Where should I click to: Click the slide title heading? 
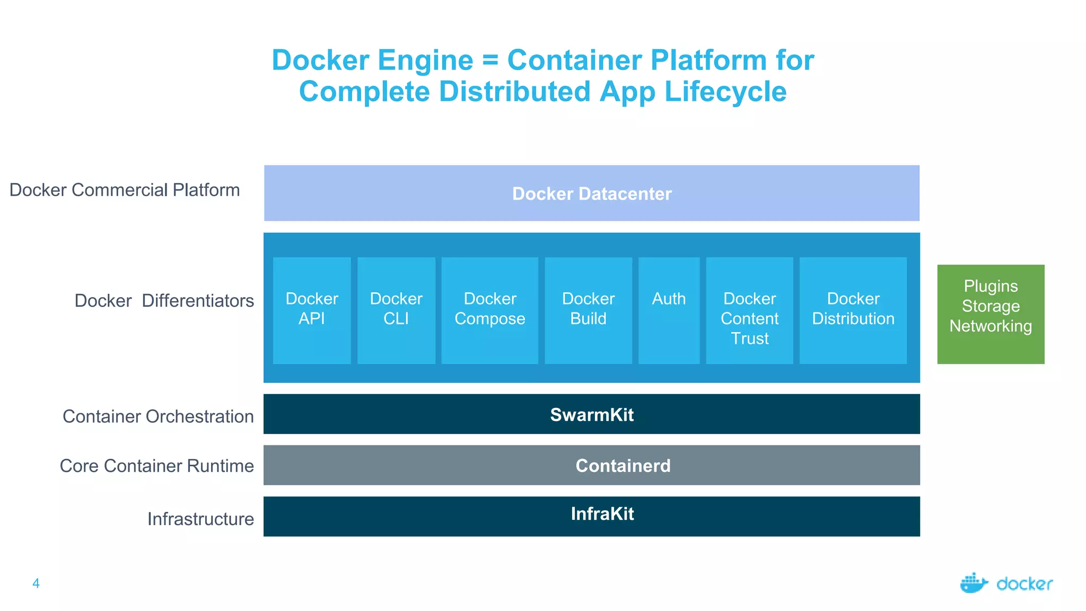[542, 75]
